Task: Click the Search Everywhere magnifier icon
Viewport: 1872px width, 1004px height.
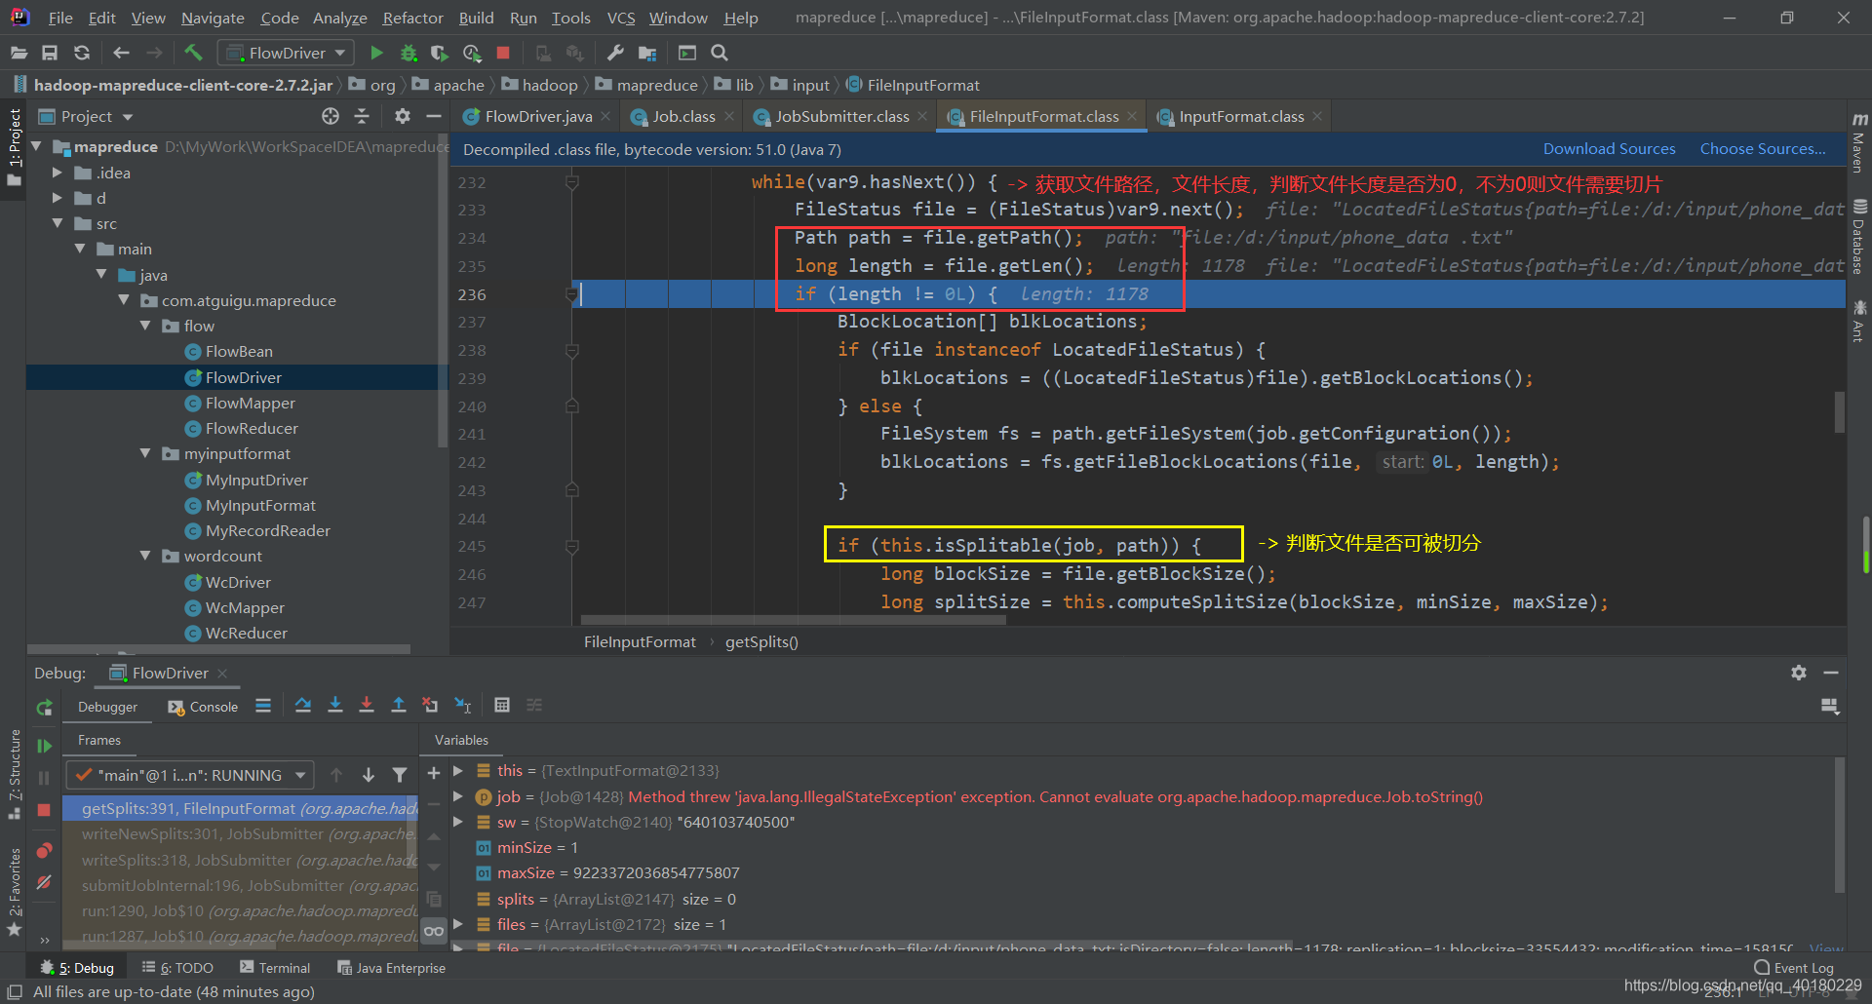Action: (x=720, y=53)
